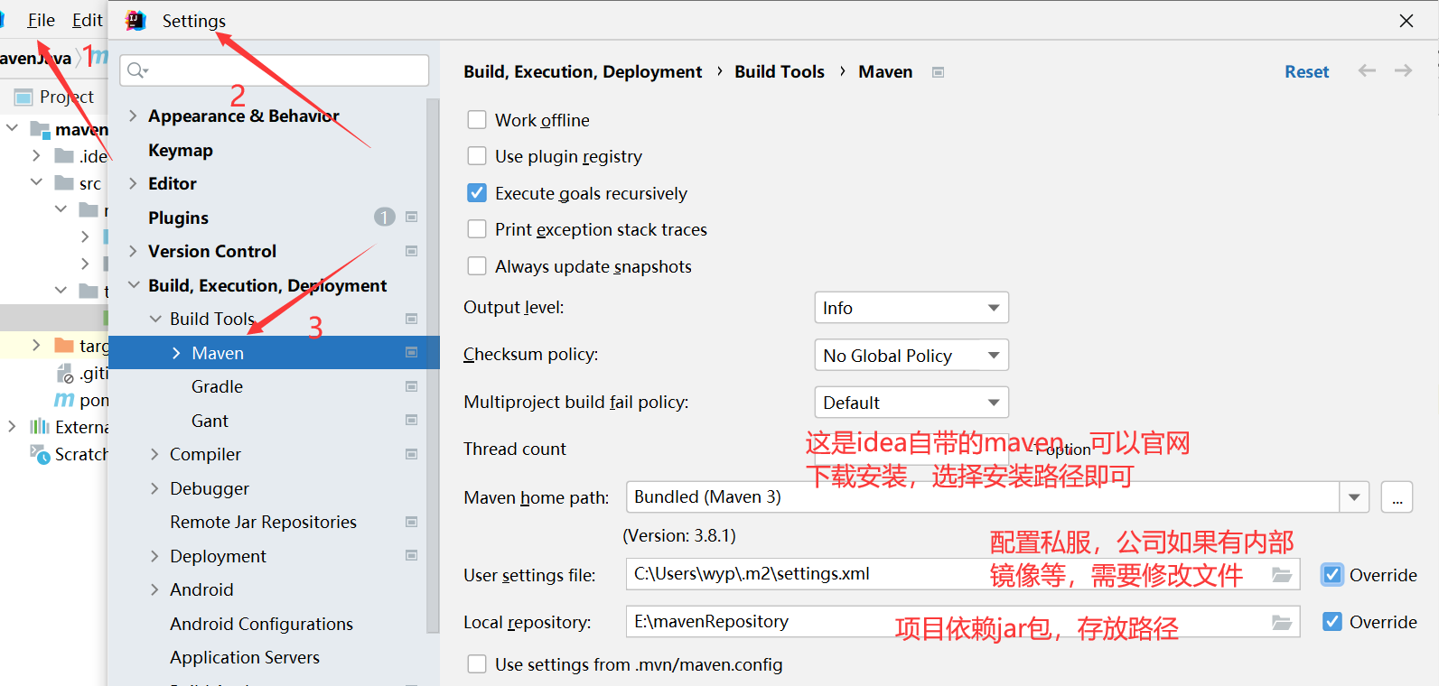Click the src folder icon

tap(64, 182)
